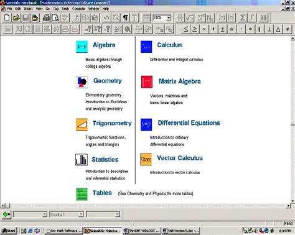Image resolution: width=295 pixels, height=235 pixels.
Task: Open the Vector Calculus link
Action: 180,158
